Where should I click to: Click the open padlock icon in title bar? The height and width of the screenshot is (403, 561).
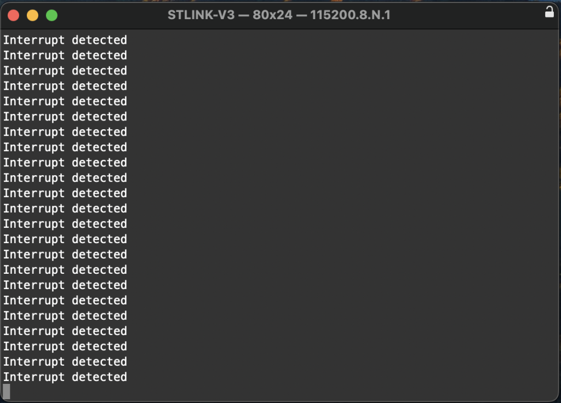548,11
